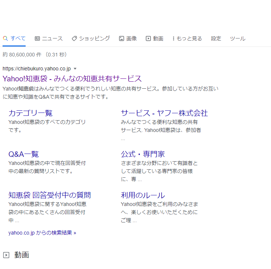This screenshot has height=269, width=271.
Task: Click the 動画 section heading
Action: click(22, 255)
